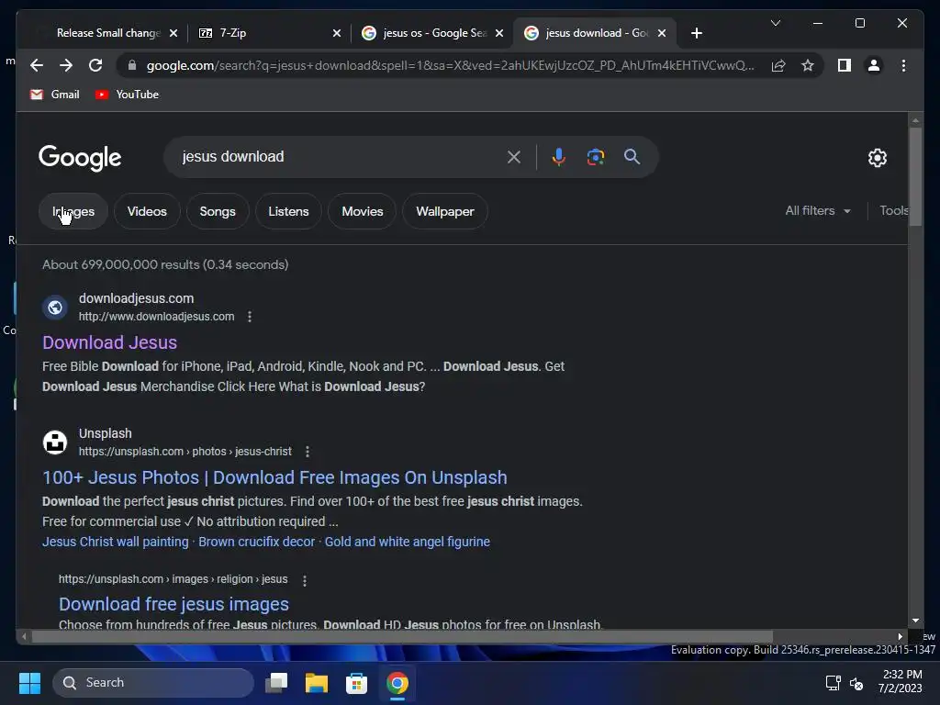Open the tab search dropdown arrow
The height and width of the screenshot is (705, 940).
pos(776,23)
